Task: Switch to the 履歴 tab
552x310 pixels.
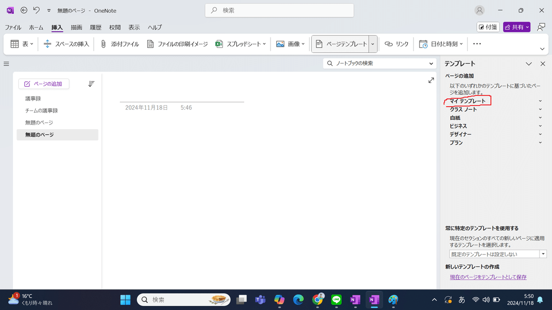Action: [x=96, y=28]
